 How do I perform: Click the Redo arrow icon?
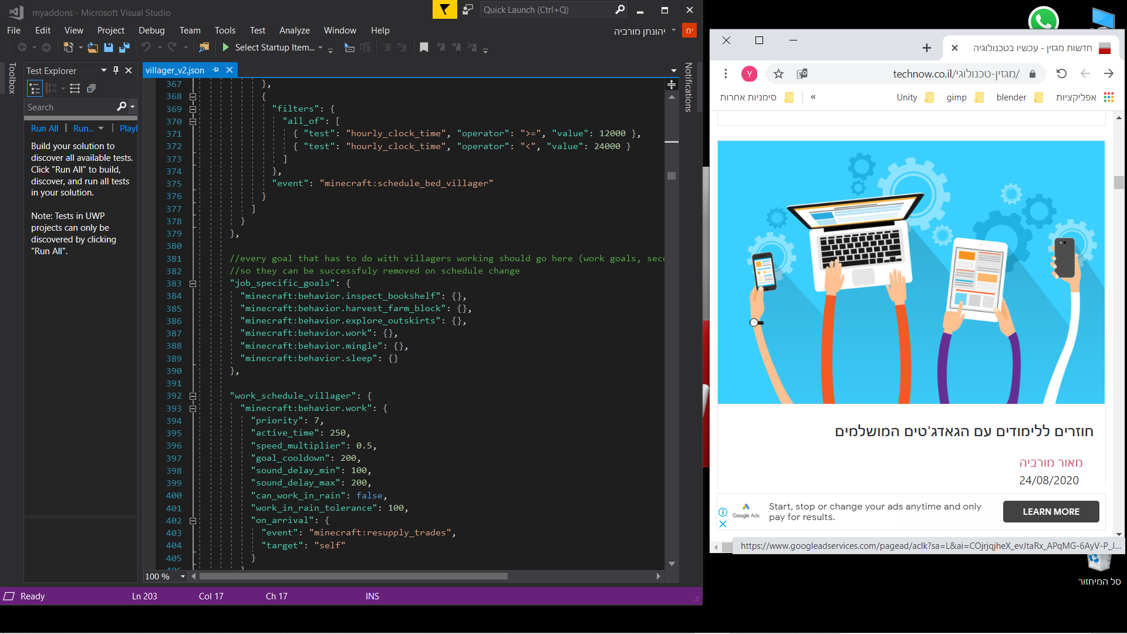coord(172,48)
